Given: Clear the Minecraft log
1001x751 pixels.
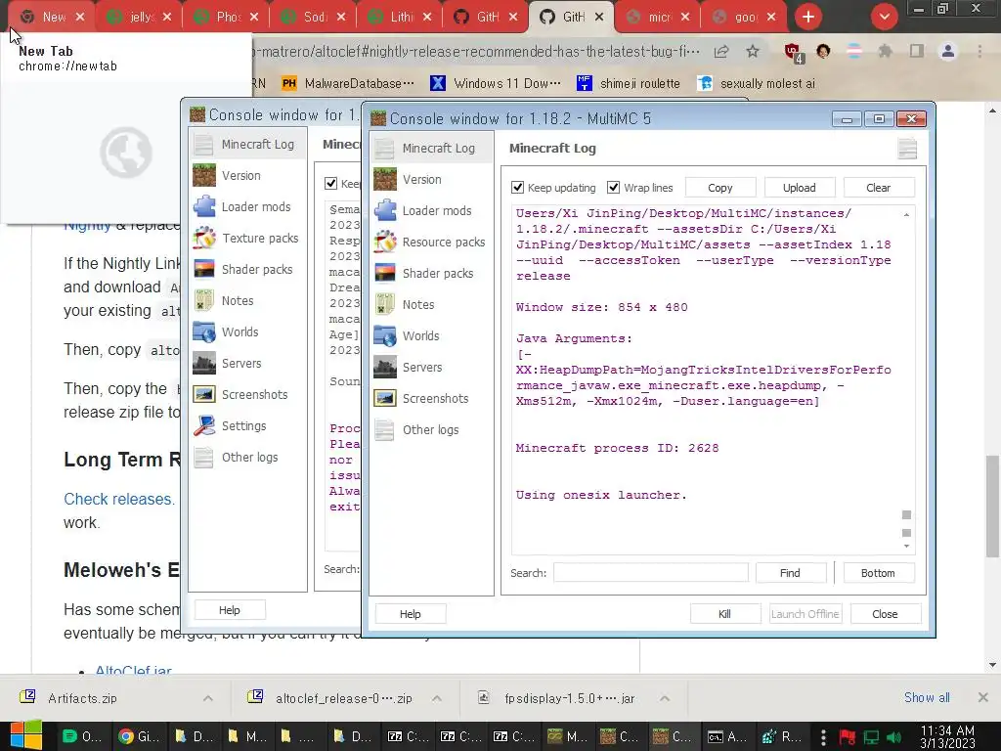Looking at the screenshot, I should (x=879, y=188).
